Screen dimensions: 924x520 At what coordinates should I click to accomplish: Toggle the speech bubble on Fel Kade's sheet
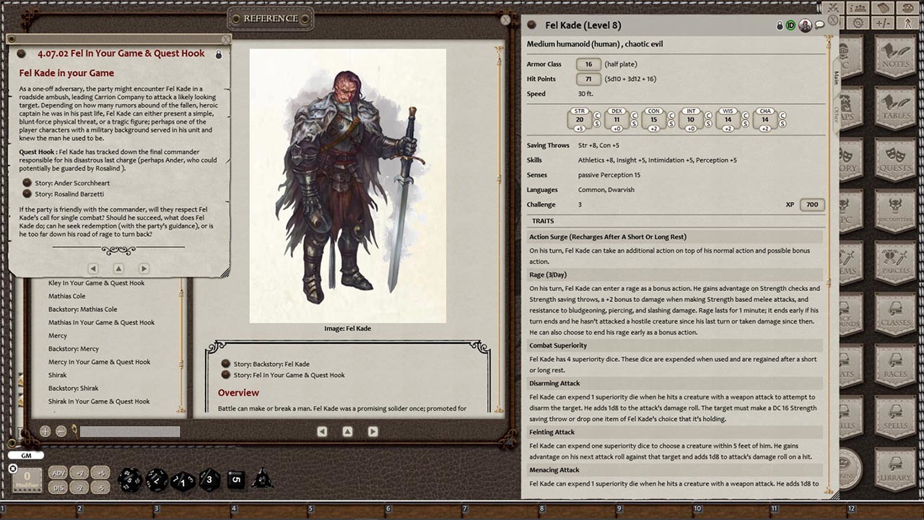(x=819, y=24)
